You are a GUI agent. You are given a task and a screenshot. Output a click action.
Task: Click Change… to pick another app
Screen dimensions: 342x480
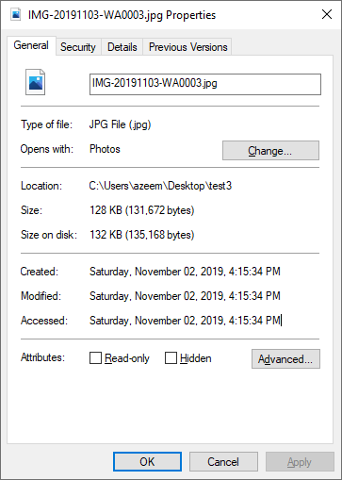(270, 151)
